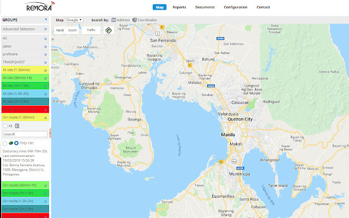
Task: Open the Map tab
Action: [x=160, y=7]
